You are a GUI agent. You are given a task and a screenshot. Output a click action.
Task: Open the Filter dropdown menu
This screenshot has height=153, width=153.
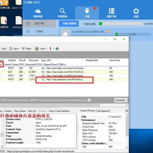[27, 49]
